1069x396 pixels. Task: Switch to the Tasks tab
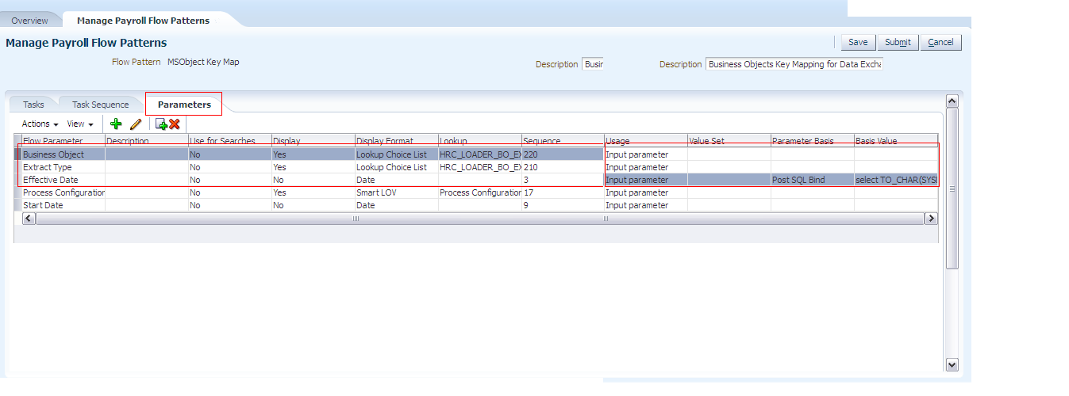(x=33, y=105)
